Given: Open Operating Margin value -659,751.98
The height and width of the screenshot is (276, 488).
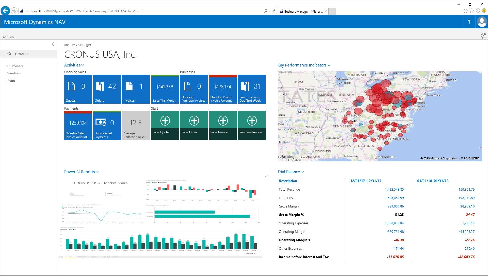Looking at the screenshot, I should (x=395, y=232).
